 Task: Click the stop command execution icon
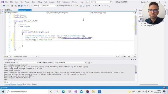[x=92, y=63]
